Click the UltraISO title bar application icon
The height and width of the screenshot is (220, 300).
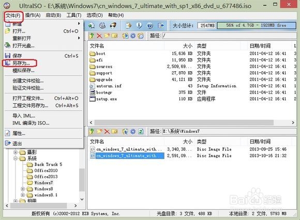(7, 5)
